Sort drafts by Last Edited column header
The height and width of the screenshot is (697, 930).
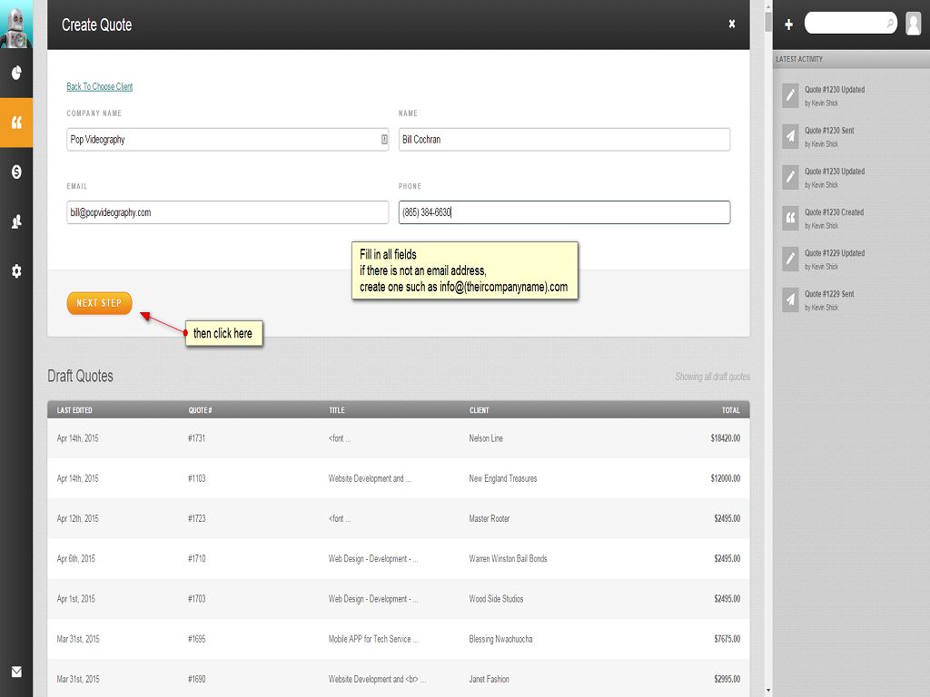pyautogui.click(x=74, y=410)
